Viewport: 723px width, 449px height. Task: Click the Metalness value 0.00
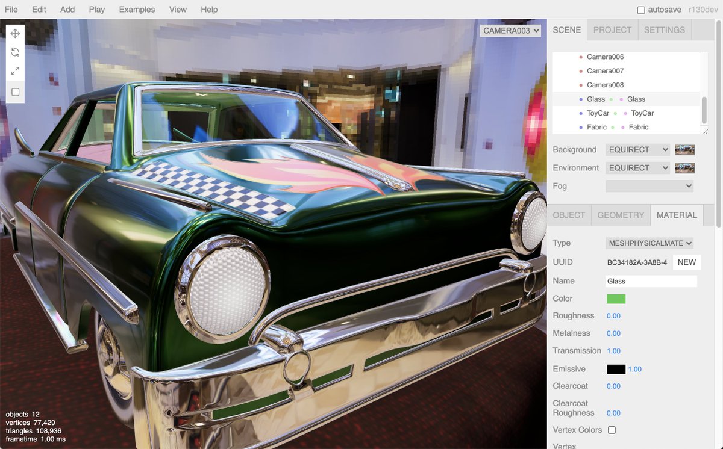[x=613, y=333]
